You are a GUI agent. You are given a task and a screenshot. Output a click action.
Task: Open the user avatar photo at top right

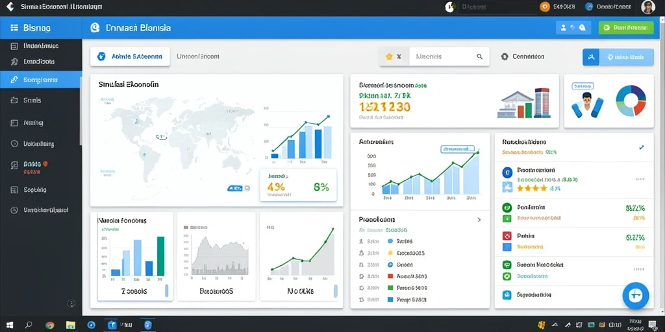pyautogui.click(x=648, y=6)
